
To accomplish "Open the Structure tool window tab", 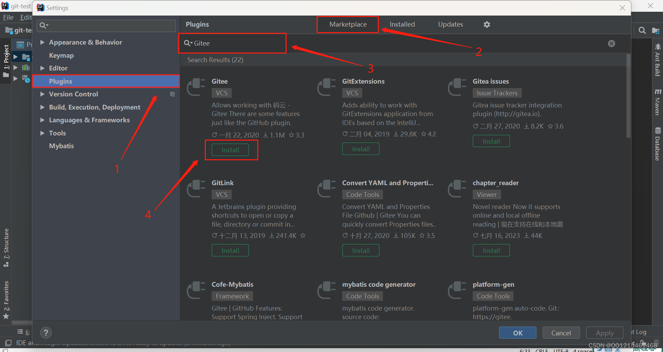I will click(x=6, y=247).
